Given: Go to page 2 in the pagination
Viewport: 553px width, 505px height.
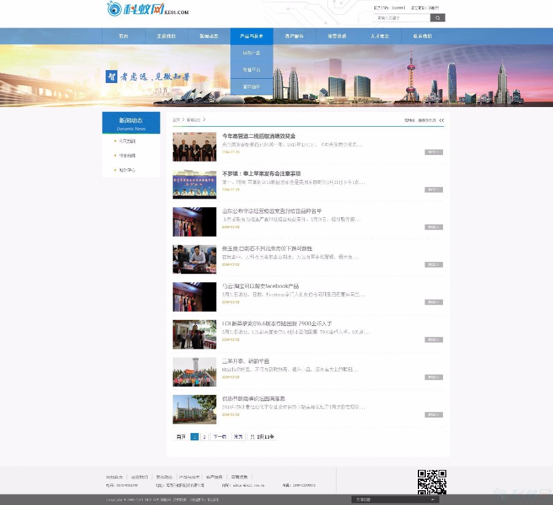Looking at the screenshot, I should [205, 437].
